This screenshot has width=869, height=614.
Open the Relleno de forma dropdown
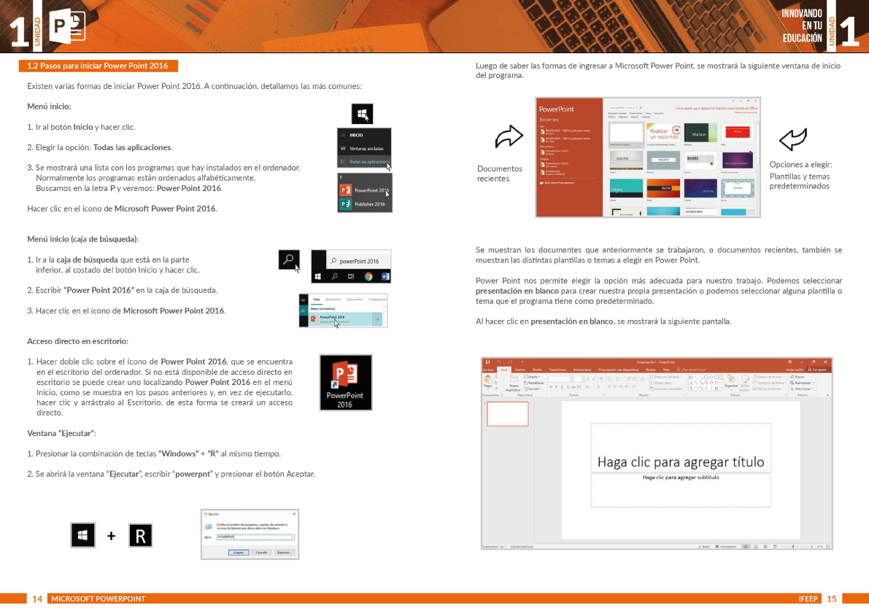(x=768, y=377)
